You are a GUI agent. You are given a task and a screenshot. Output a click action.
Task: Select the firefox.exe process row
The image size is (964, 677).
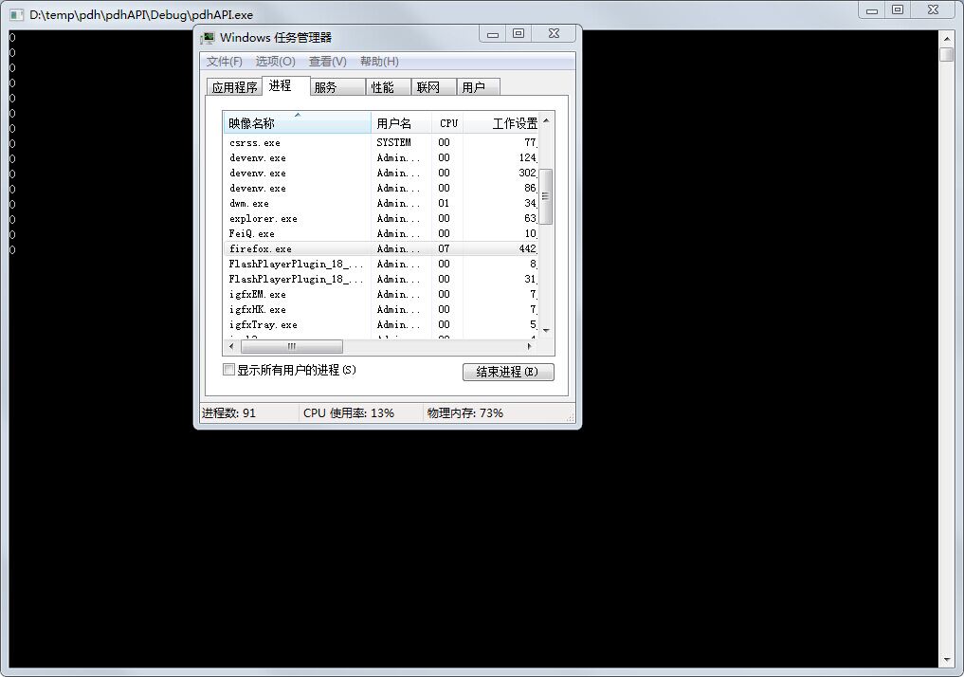[x=380, y=249]
